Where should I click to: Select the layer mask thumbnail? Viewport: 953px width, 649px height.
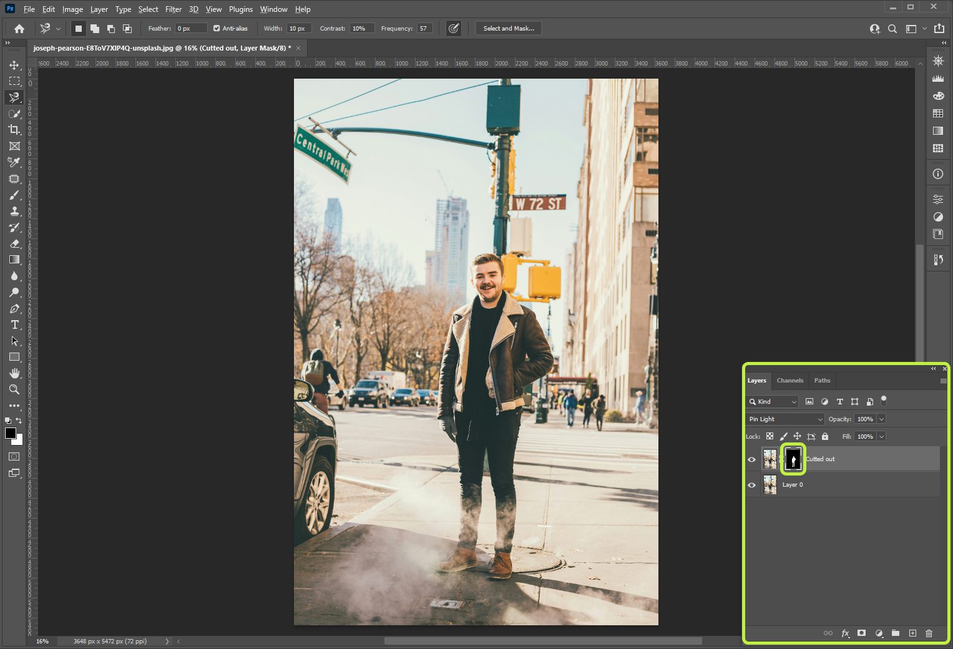[x=793, y=459]
